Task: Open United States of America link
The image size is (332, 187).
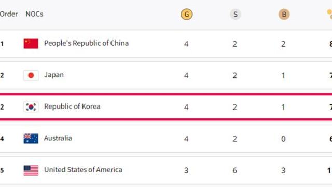Action: pyautogui.click(x=83, y=170)
